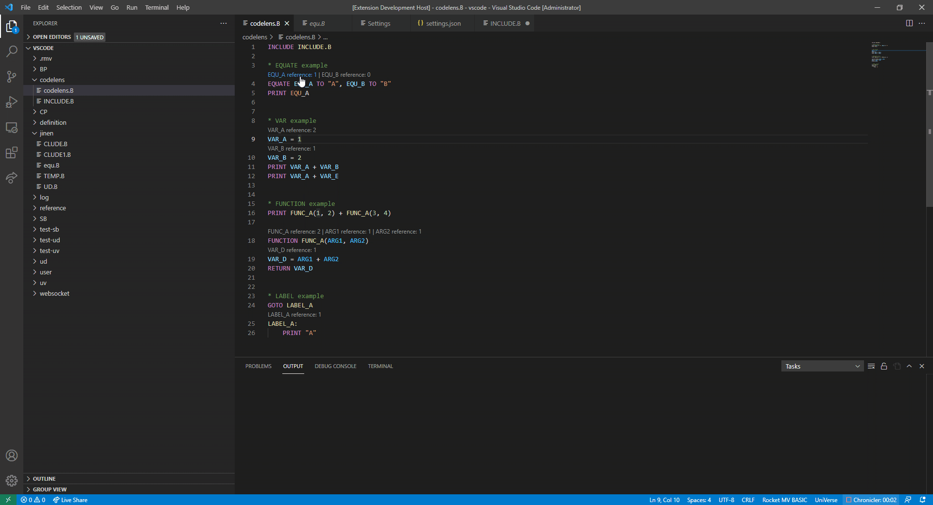Click the Ln 9, Col 10 status indicator
This screenshot has width=933, height=505.
(664, 500)
